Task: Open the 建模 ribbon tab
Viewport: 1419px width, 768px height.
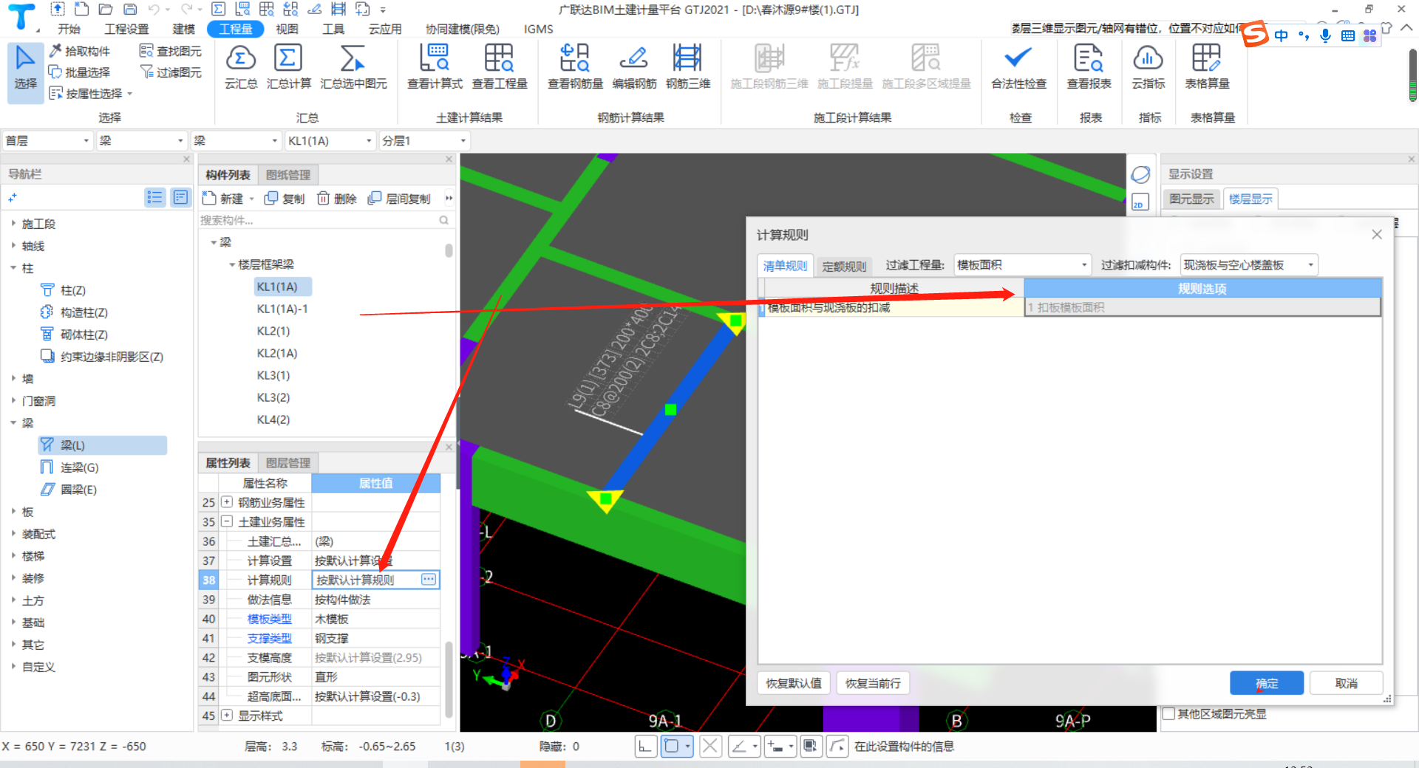Action: (x=183, y=29)
